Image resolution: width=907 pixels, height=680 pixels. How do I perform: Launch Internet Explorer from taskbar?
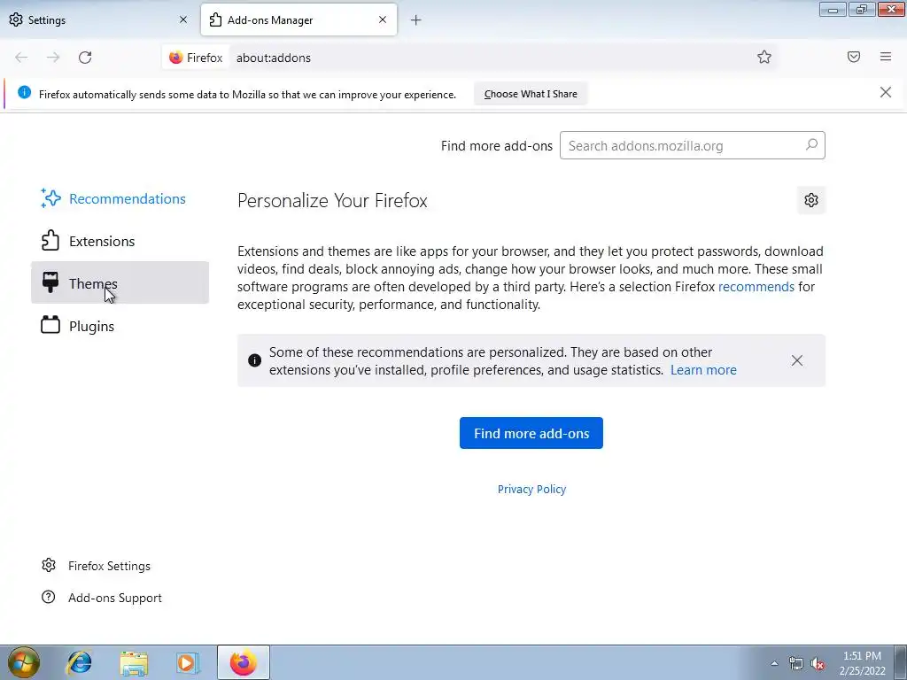pyautogui.click(x=79, y=662)
